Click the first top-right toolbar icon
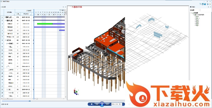The height and width of the screenshot is (108, 212). point(200,4)
